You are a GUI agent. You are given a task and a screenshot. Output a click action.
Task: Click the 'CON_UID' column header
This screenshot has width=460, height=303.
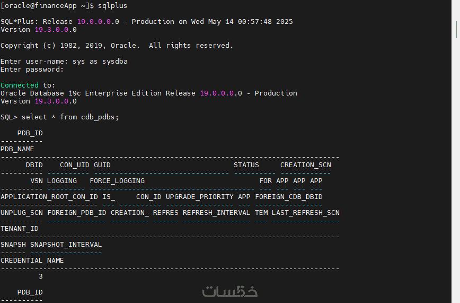coord(75,165)
